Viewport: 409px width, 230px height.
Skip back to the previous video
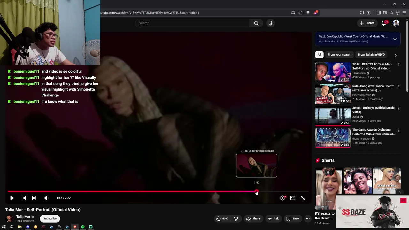tap(24, 198)
